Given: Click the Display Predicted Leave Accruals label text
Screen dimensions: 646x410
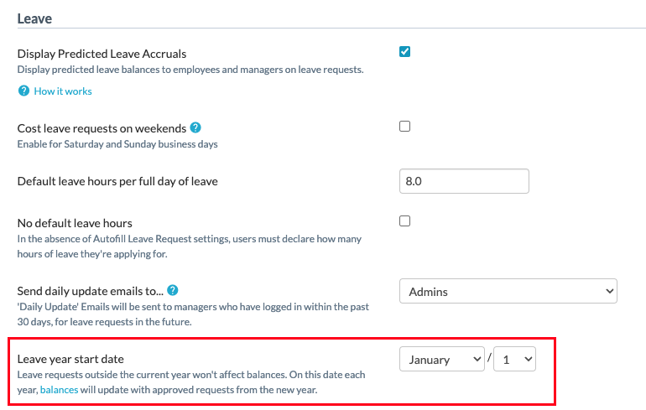Looking at the screenshot, I should 102,54.
